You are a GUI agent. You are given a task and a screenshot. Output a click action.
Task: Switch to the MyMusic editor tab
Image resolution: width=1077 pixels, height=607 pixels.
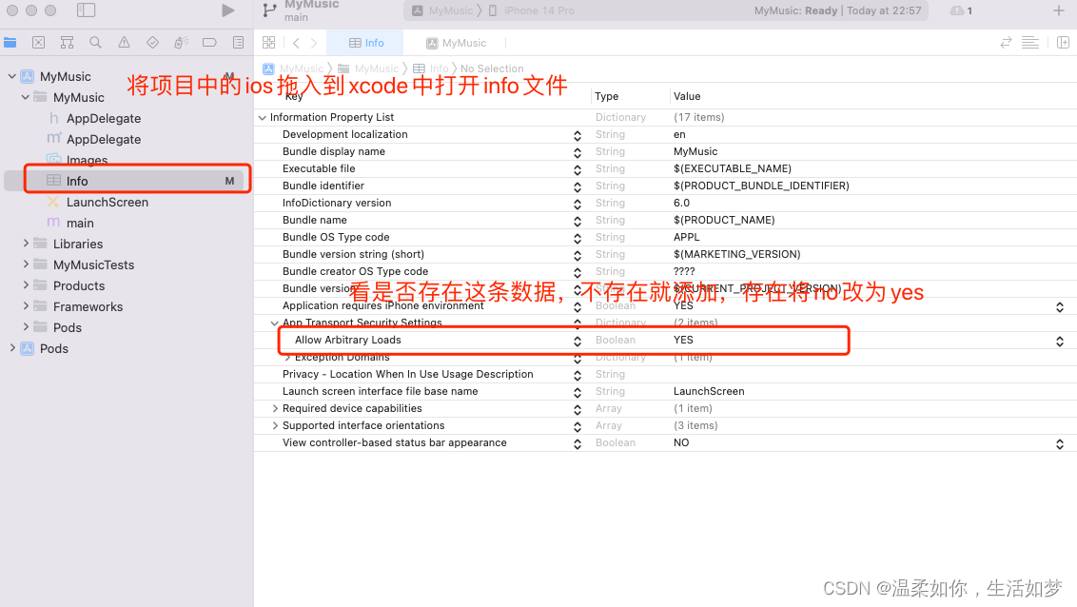[456, 43]
